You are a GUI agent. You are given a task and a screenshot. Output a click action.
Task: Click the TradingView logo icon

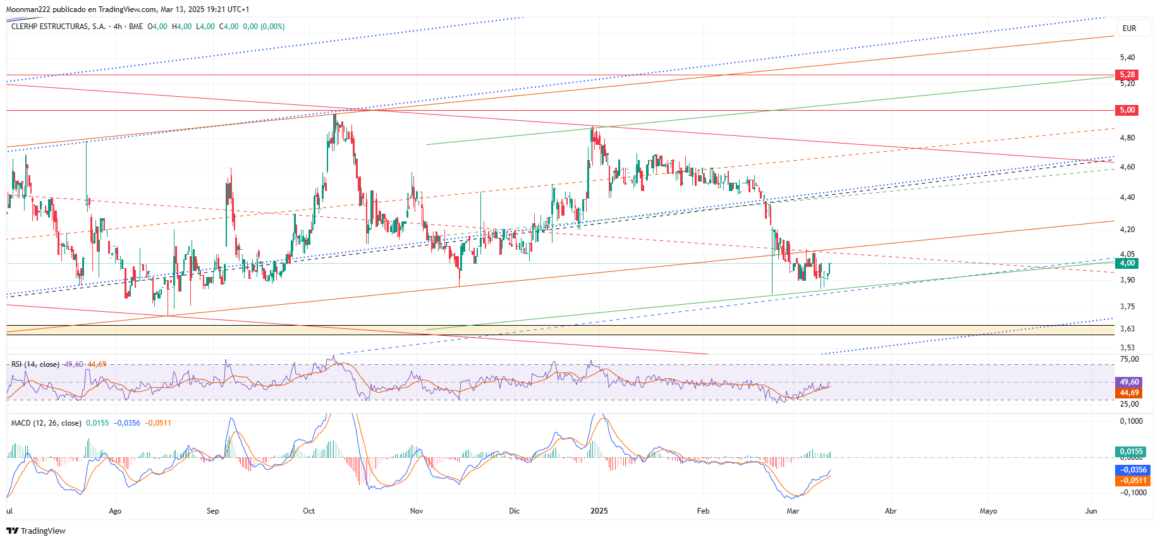[12, 531]
